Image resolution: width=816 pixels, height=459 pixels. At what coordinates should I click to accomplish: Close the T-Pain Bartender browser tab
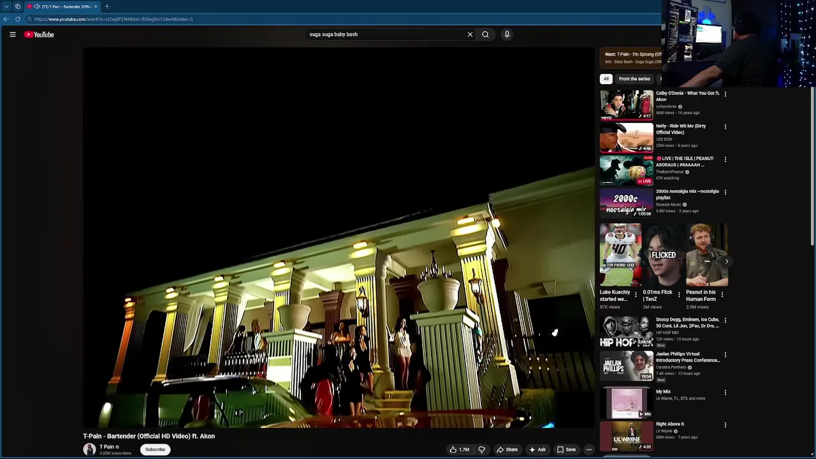96,6
